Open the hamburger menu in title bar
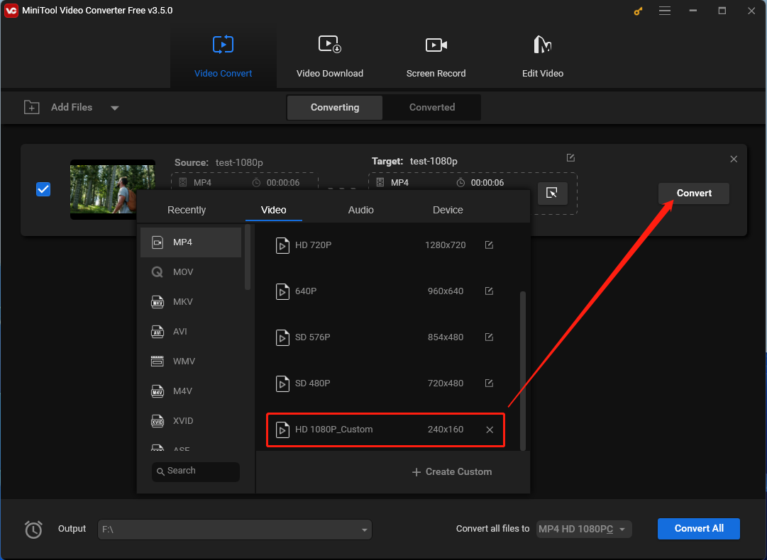The width and height of the screenshot is (767, 560). [x=664, y=11]
